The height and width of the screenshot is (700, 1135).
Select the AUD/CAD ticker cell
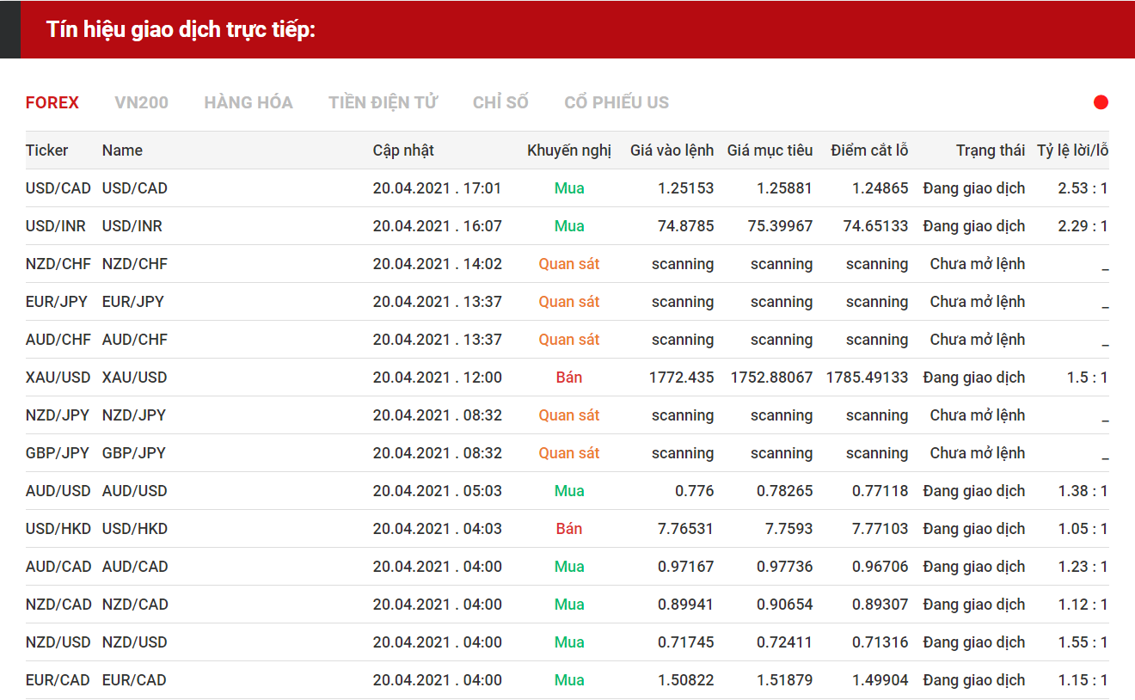[58, 567]
